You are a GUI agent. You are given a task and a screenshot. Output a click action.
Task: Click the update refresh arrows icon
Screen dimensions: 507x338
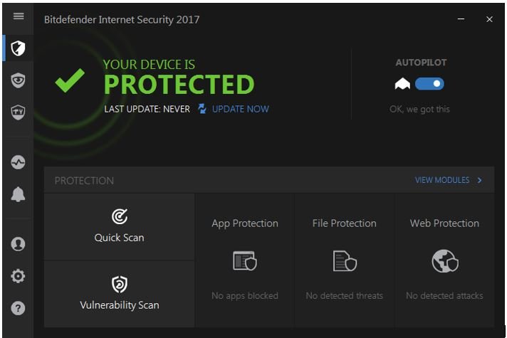point(202,109)
